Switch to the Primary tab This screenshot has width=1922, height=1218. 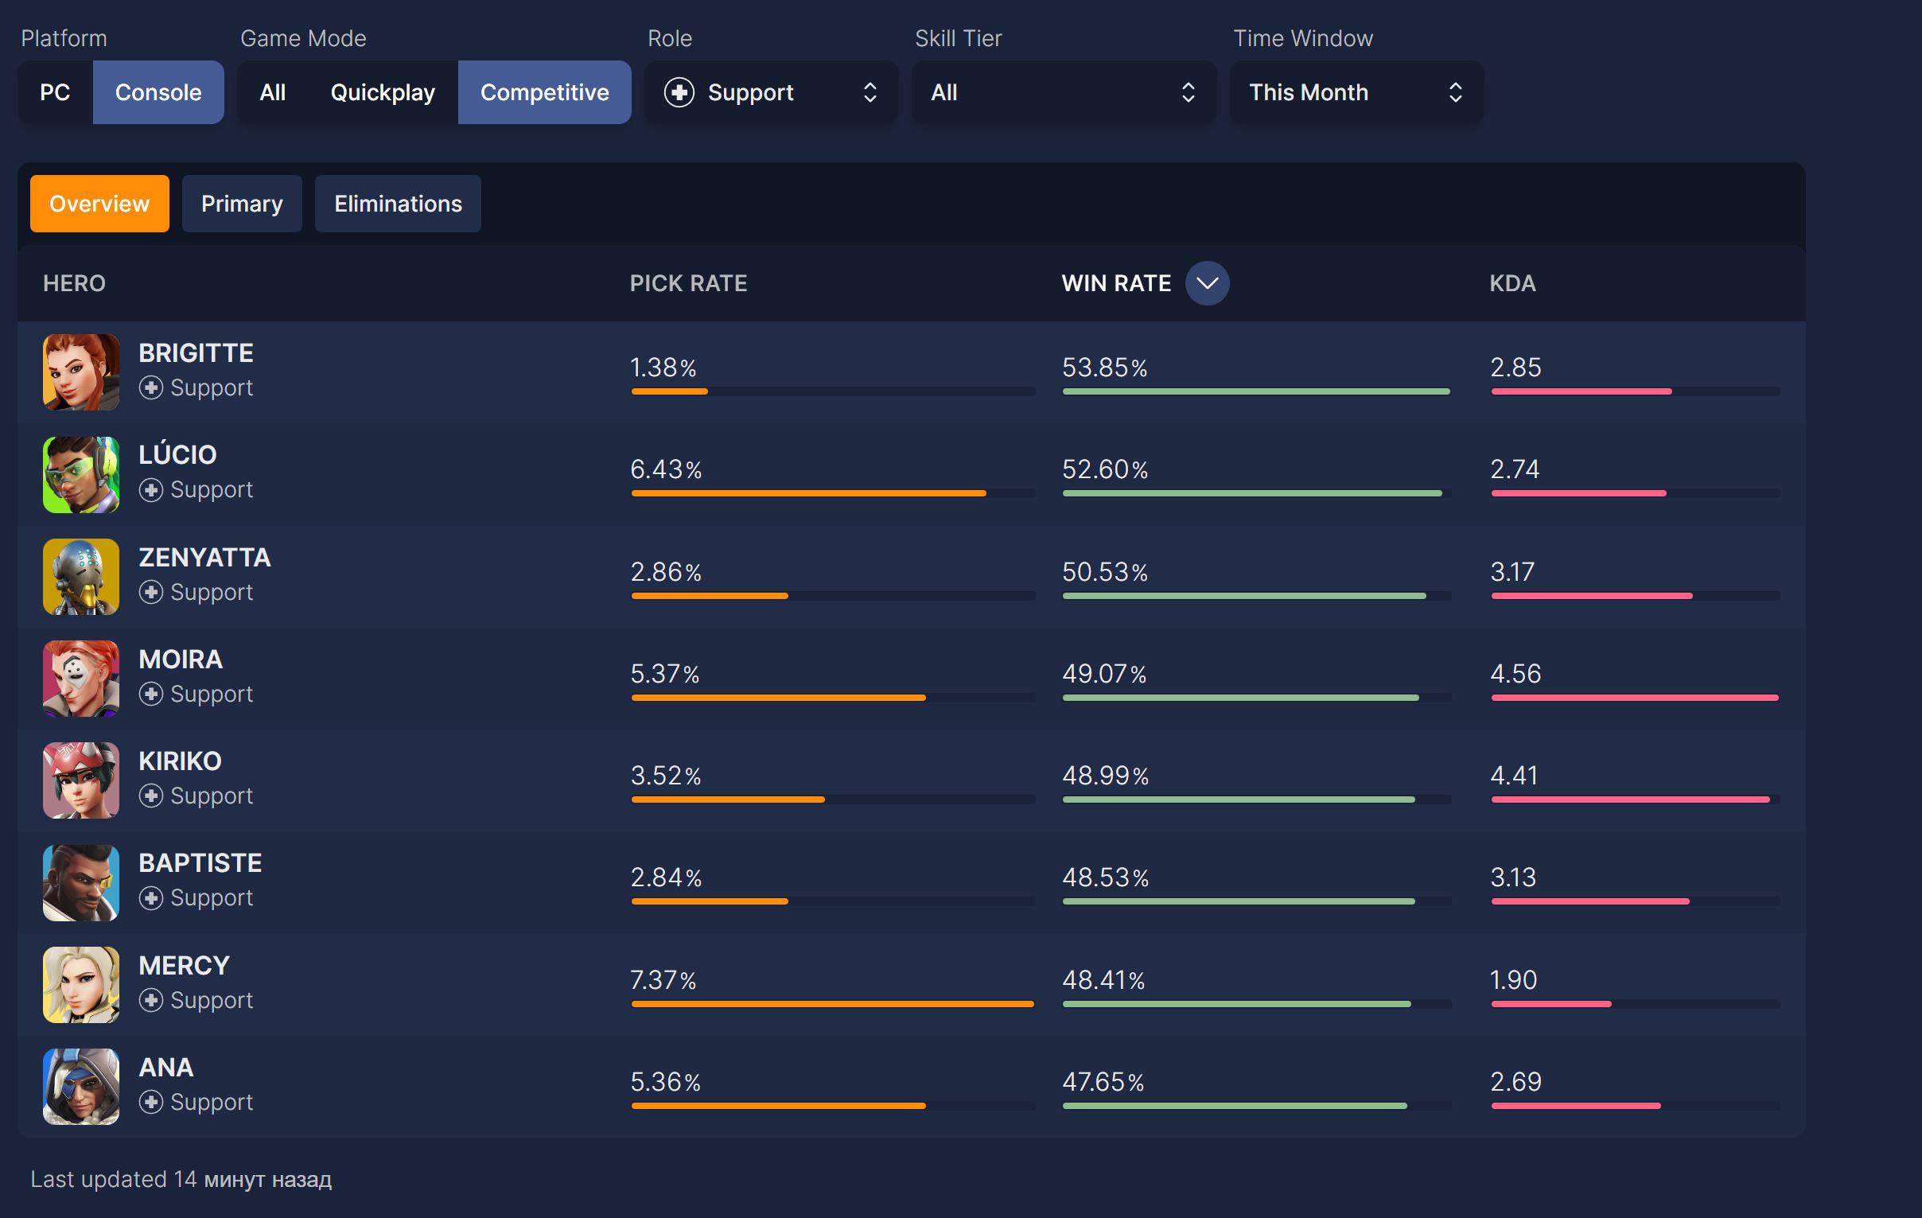pyautogui.click(x=242, y=204)
